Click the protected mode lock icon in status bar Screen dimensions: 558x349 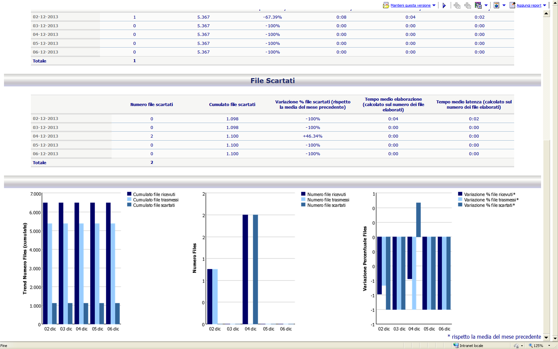click(516, 346)
